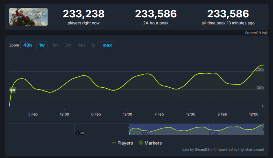273x158 pixels.
Task: Set chart zoom to 1w
Action: point(42,45)
